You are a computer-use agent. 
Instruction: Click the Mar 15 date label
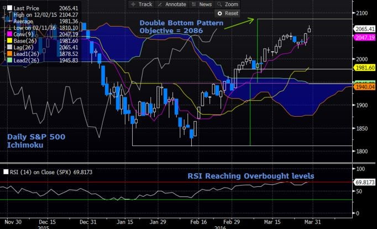click(x=272, y=222)
